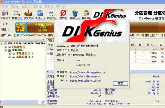Click the 确定 button in About dialog

click(x=120, y=84)
